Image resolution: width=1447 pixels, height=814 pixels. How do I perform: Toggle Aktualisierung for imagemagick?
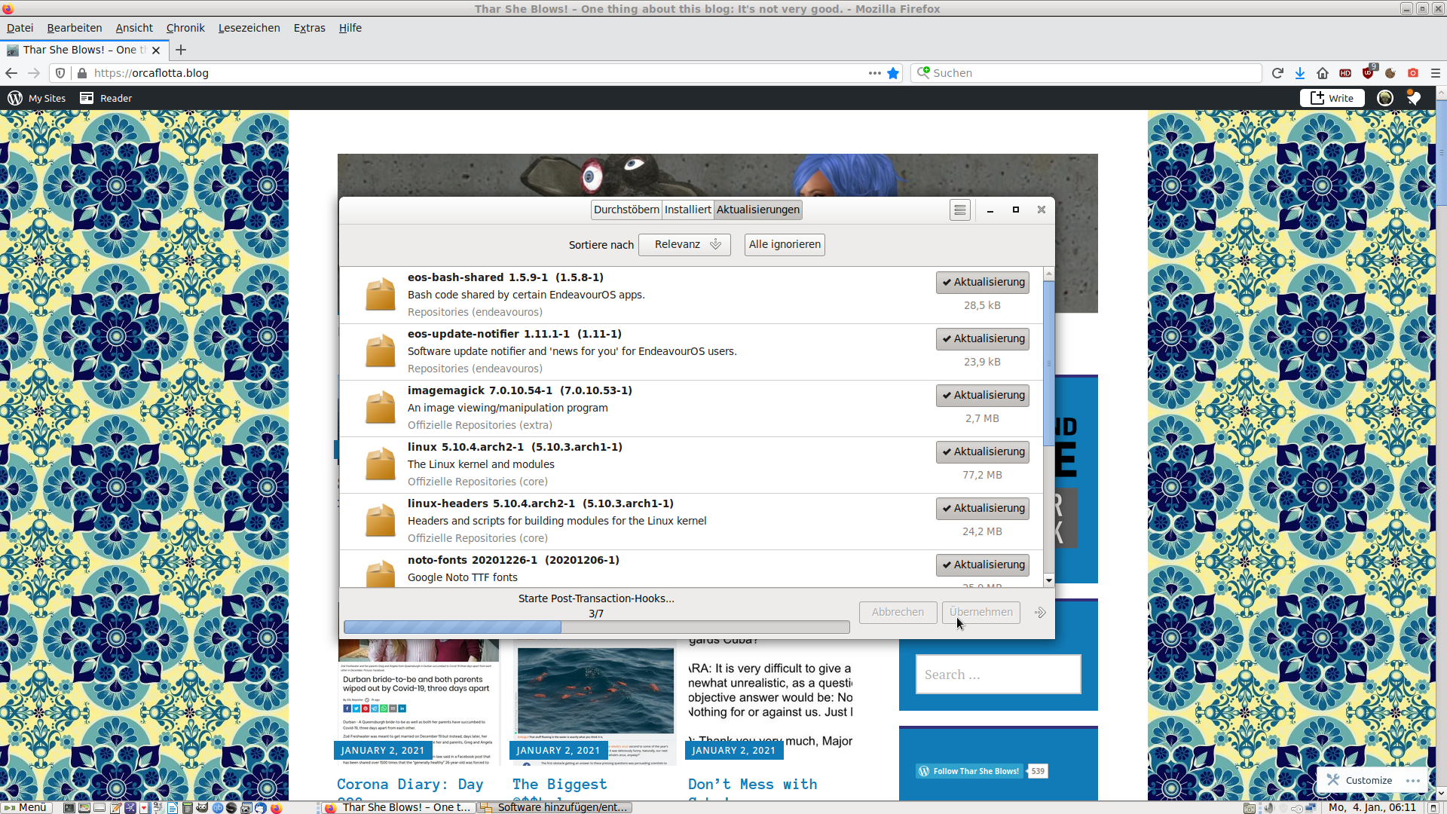point(983,395)
